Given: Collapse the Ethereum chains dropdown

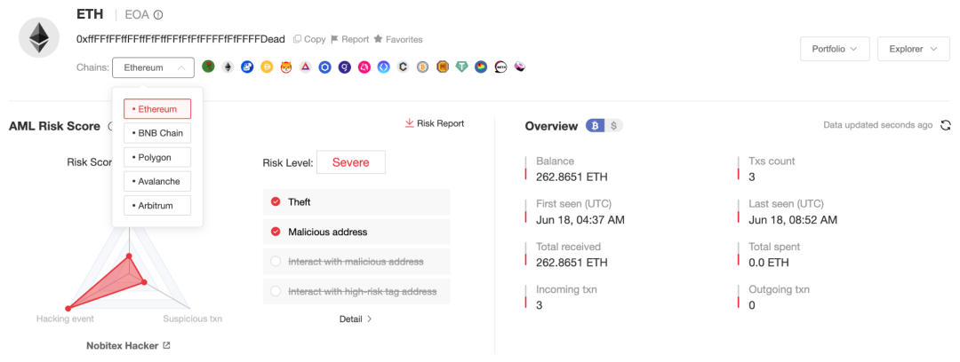Looking at the screenshot, I should 153,67.
